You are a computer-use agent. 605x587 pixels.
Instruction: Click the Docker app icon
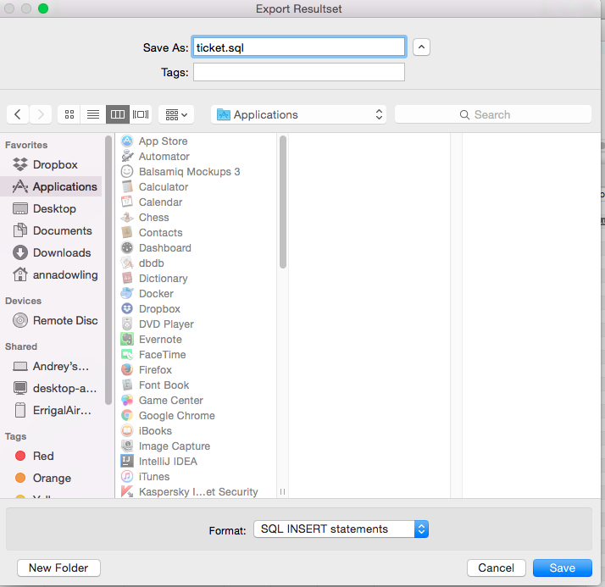click(127, 294)
